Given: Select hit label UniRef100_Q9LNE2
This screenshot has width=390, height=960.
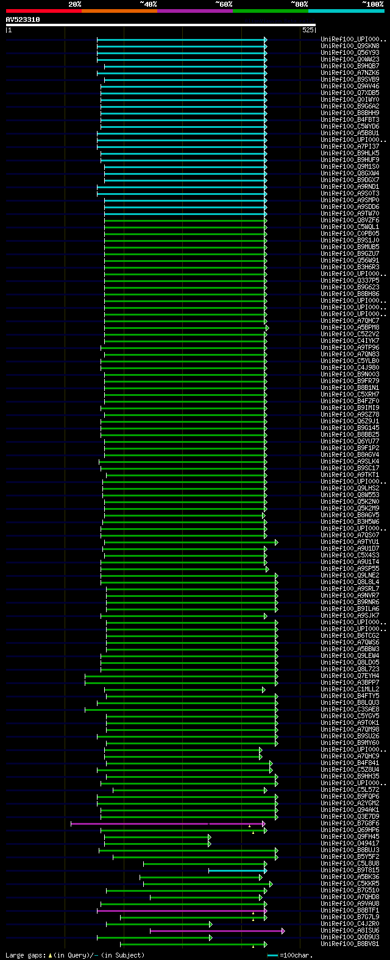Looking at the screenshot, I should tap(350, 575).
